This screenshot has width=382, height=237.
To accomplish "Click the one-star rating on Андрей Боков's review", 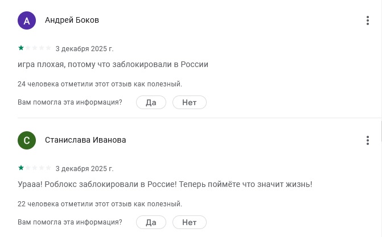I will pos(21,48).
